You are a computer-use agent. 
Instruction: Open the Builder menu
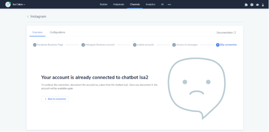tap(103, 5)
